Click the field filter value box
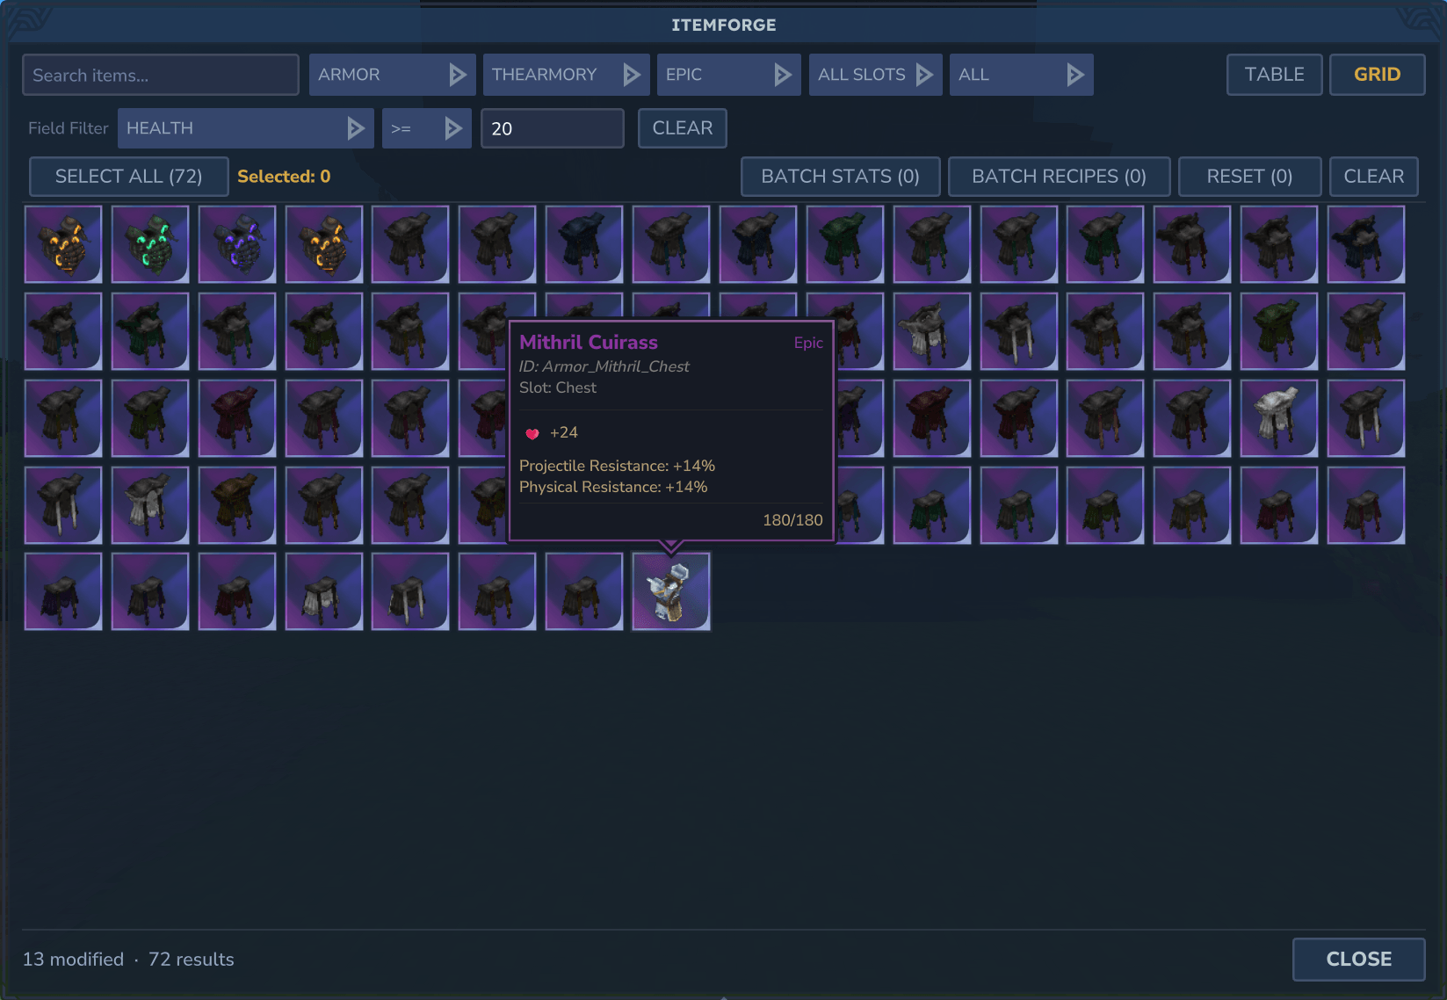The image size is (1447, 1000). (552, 128)
